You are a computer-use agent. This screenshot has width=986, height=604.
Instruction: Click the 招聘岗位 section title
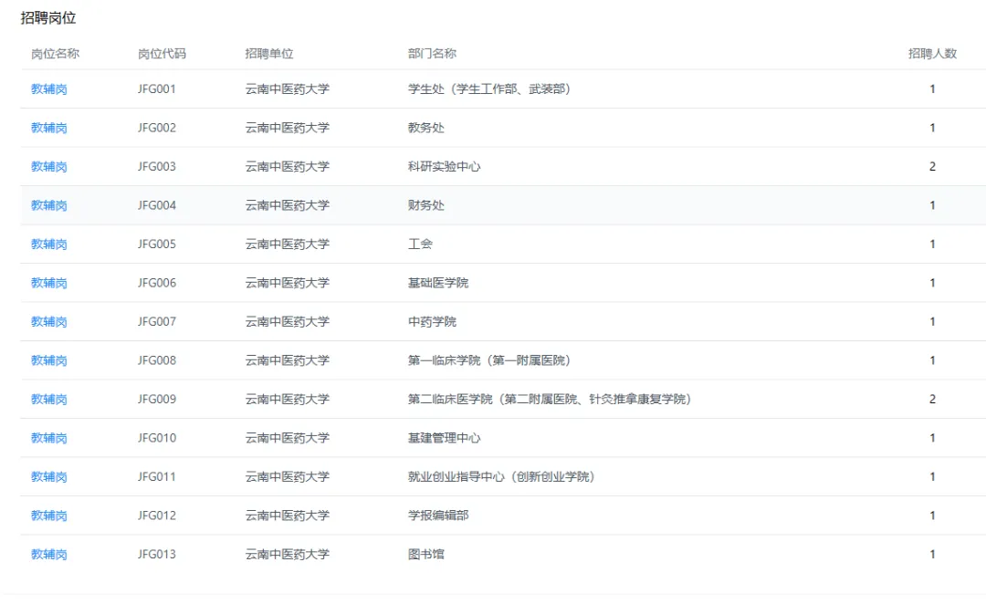(x=48, y=18)
